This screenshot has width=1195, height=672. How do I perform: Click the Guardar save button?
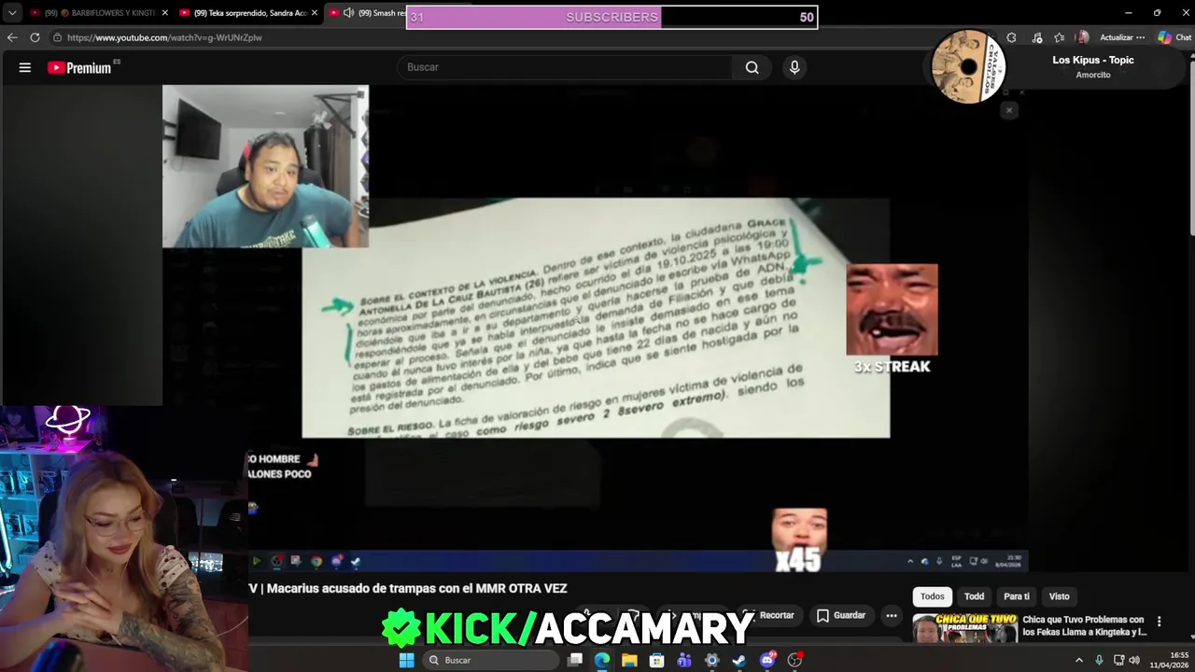(841, 615)
